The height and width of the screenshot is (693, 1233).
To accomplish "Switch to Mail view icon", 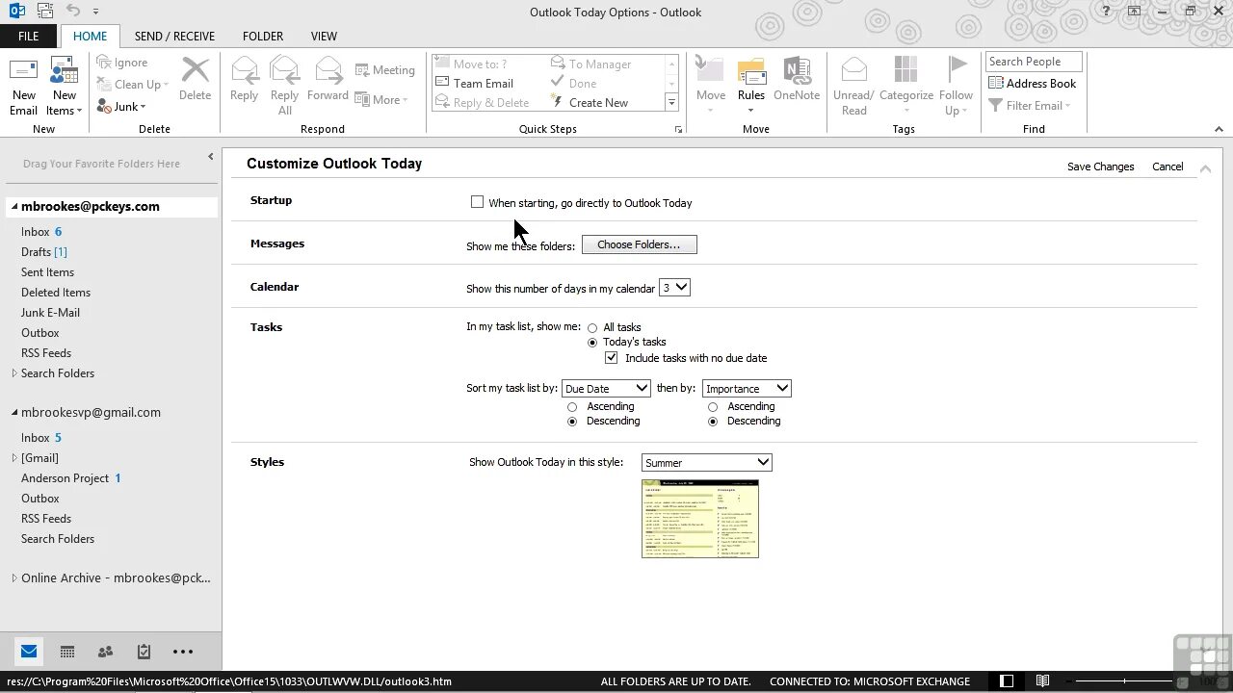I will pyautogui.click(x=29, y=652).
